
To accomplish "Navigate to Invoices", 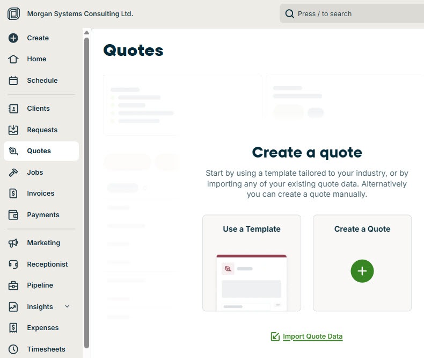I will pyautogui.click(x=41, y=194).
